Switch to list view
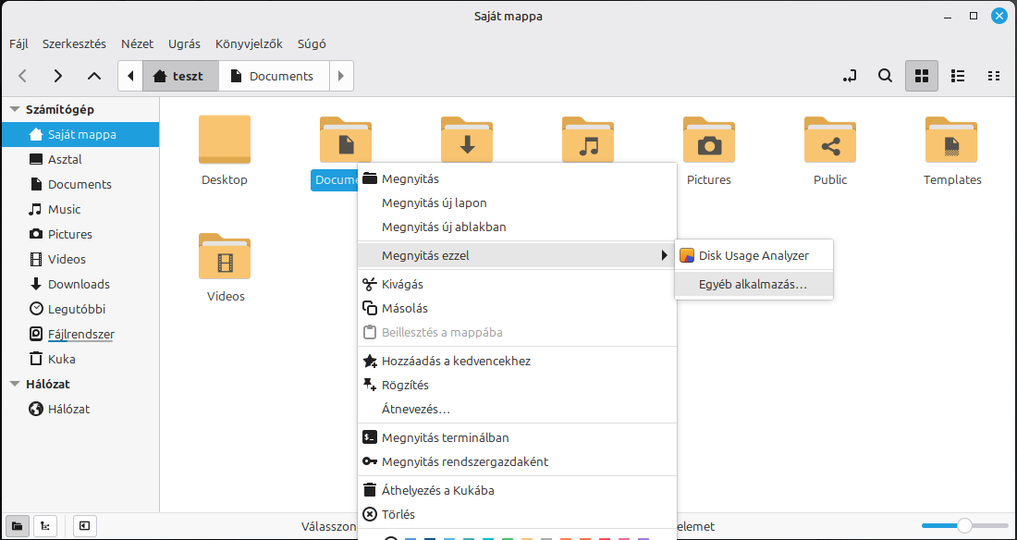 pos(958,76)
